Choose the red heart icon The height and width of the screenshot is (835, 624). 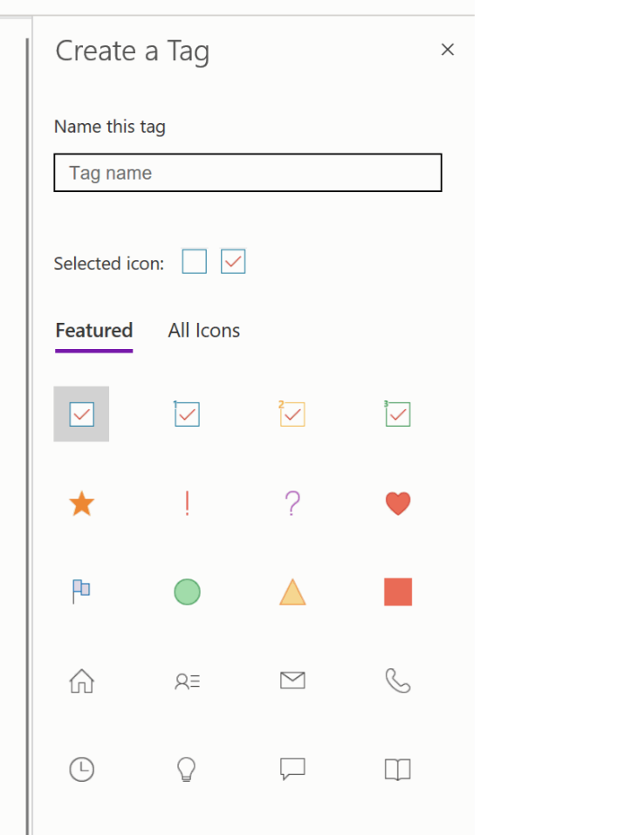[397, 503]
